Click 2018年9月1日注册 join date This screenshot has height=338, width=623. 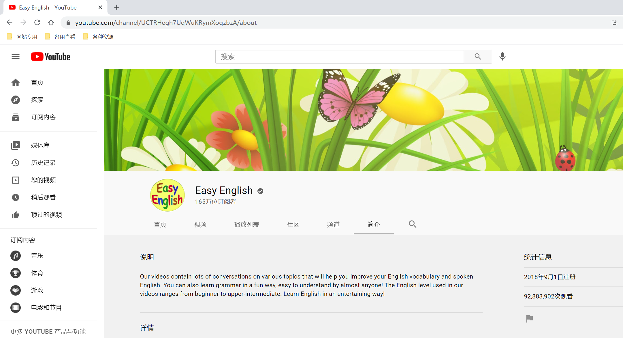pos(549,277)
